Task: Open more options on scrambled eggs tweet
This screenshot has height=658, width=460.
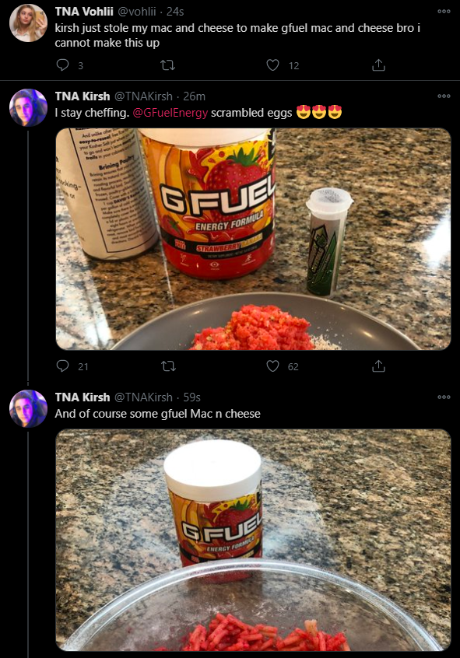Action: point(444,96)
